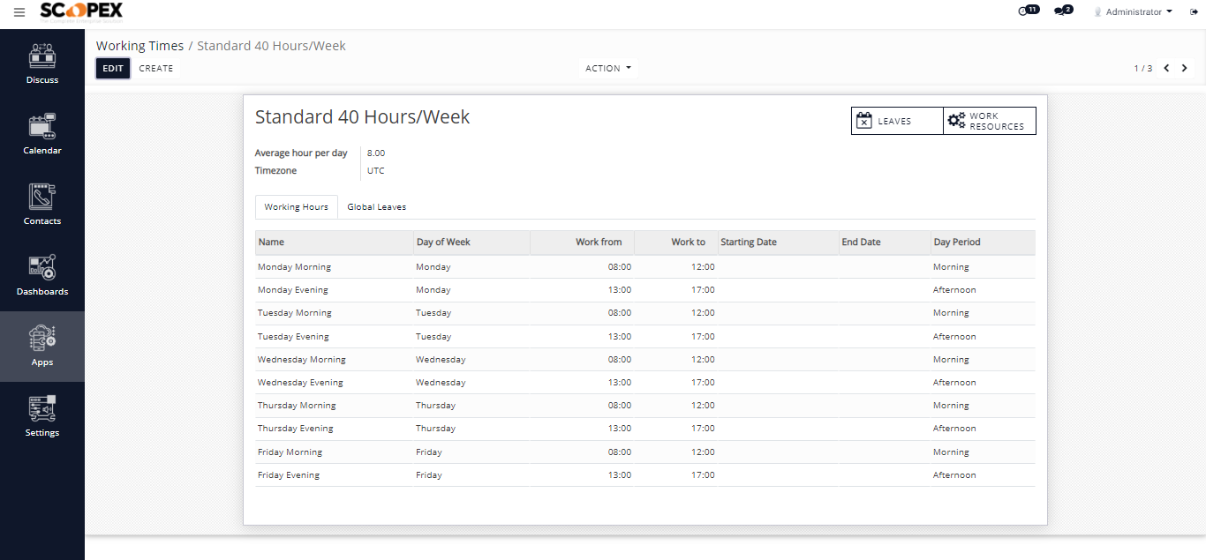Click the pager counter 1 / 3
This screenshot has width=1206, height=560.
pyautogui.click(x=1143, y=68)
